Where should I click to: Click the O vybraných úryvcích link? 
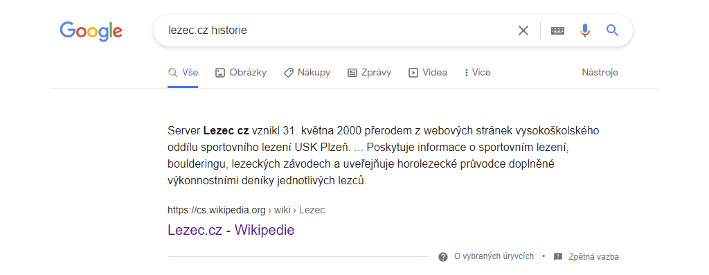point(494,256)
